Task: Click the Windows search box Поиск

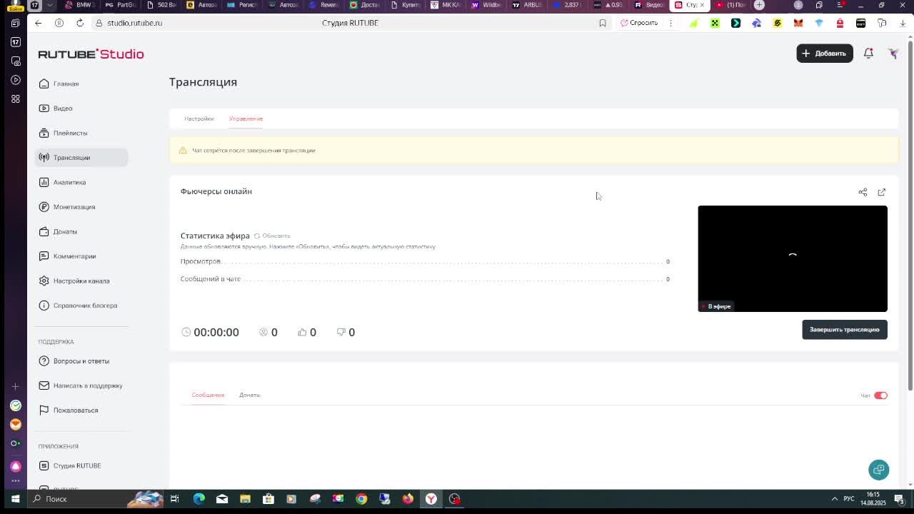Action: (x=96, y=499)
